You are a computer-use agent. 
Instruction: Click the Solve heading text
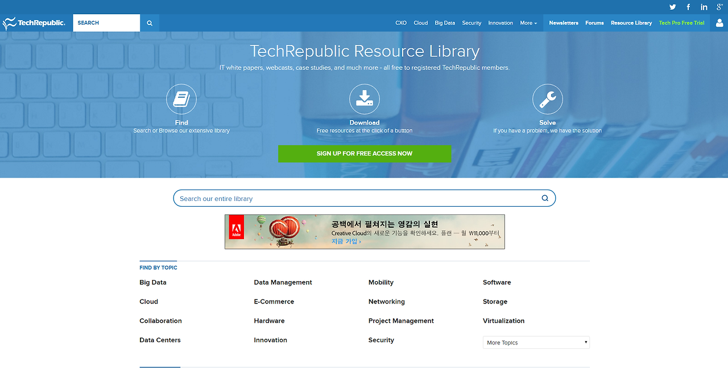[x=548, y=122]
